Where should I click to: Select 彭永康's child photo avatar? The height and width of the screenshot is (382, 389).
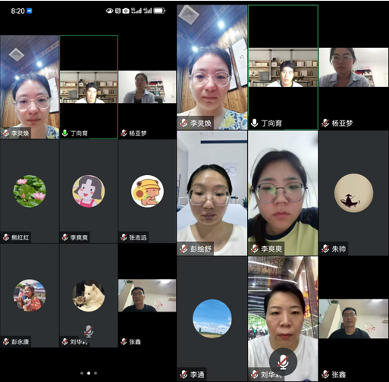[x=30, y=296]
